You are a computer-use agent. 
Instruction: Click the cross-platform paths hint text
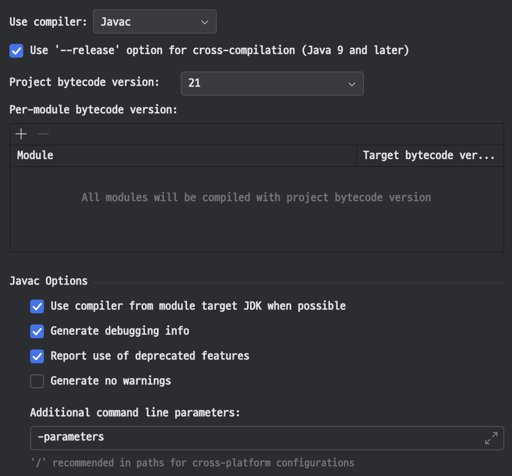pyautogui.click(x=192, y=463)
